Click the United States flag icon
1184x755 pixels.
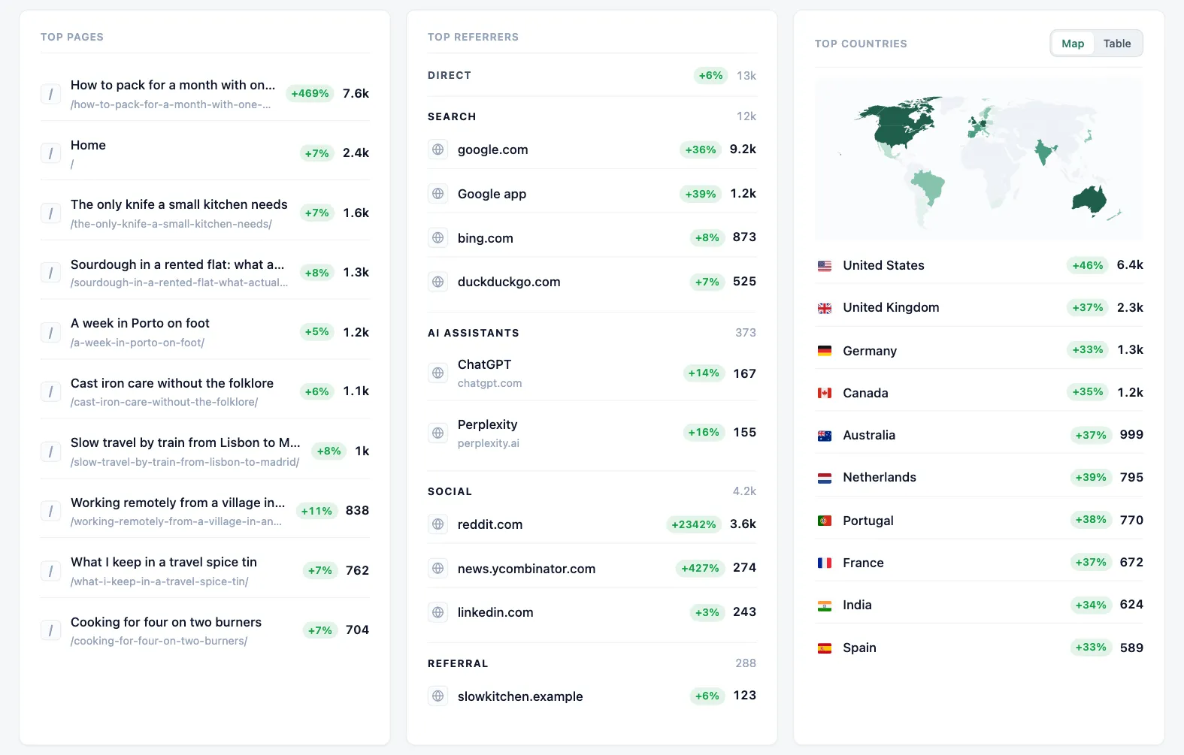[x=825, y=266]
